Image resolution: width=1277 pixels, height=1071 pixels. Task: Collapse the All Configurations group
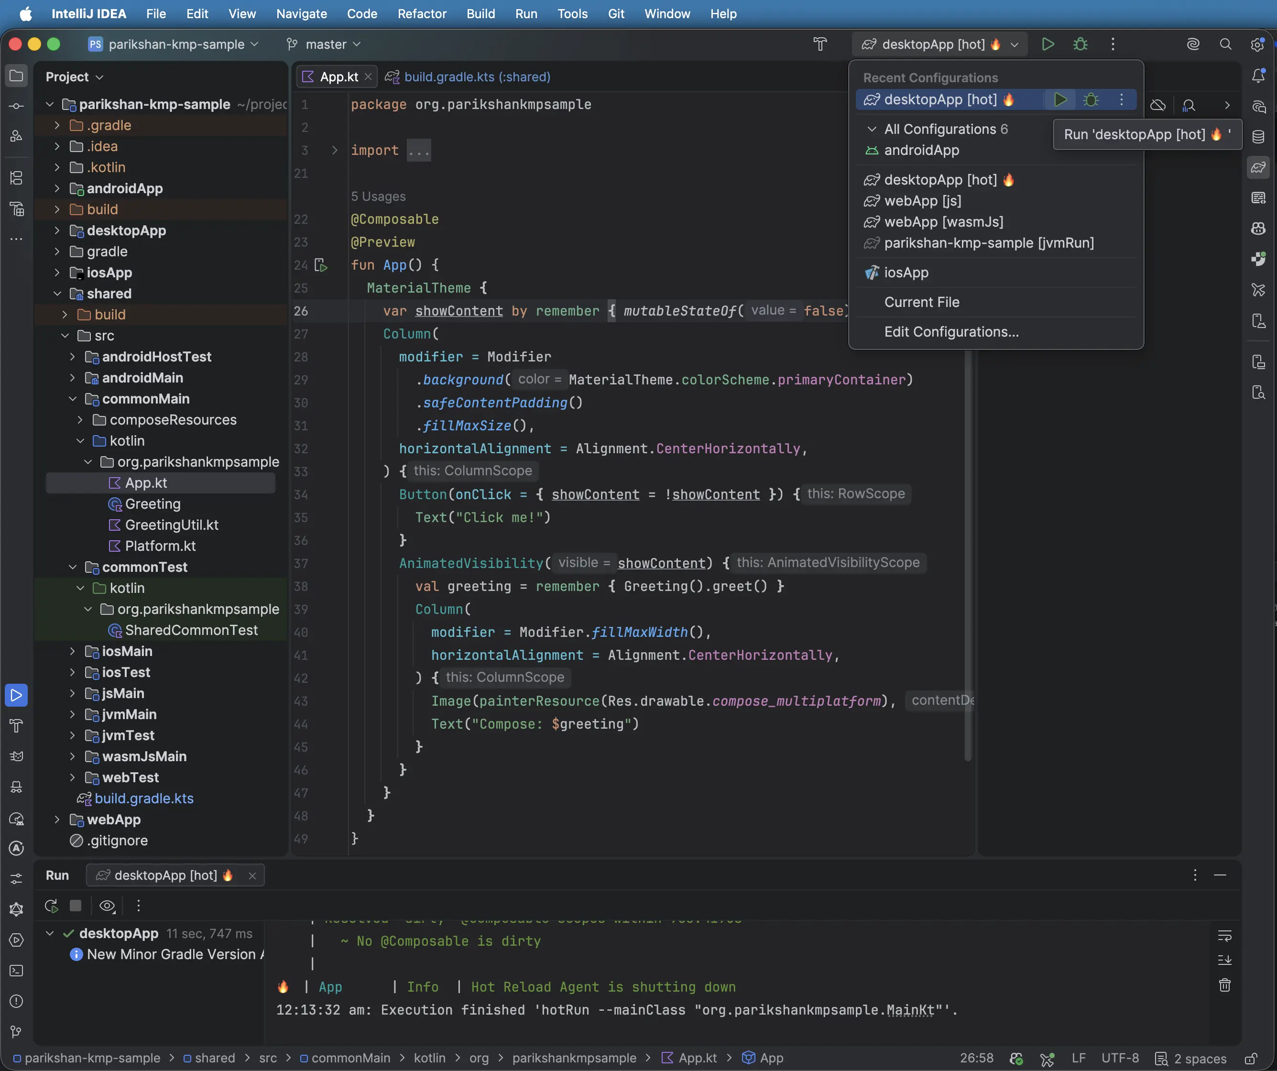pos(872,129)
